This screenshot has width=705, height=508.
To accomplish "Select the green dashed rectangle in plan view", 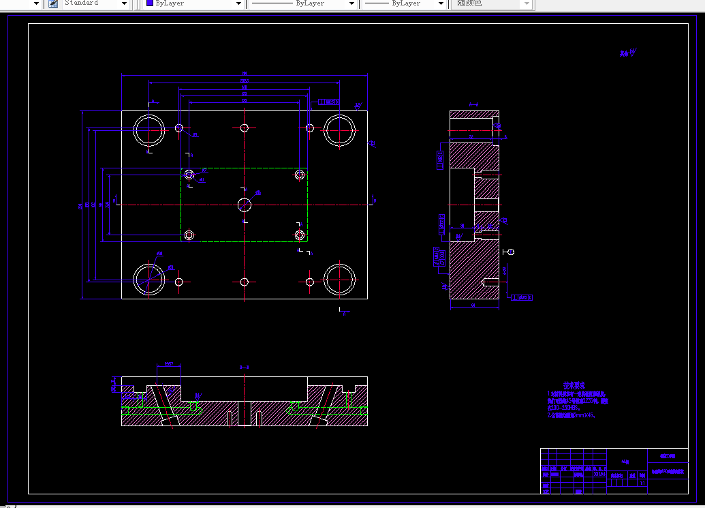I will click(x=244, y=205).
